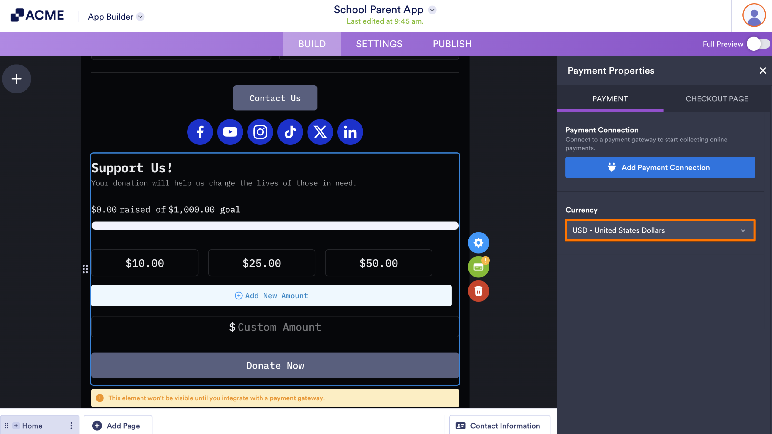Open the LinkedIn social icon
This screenshot has width=772, height=434.
tap(350, 132)
